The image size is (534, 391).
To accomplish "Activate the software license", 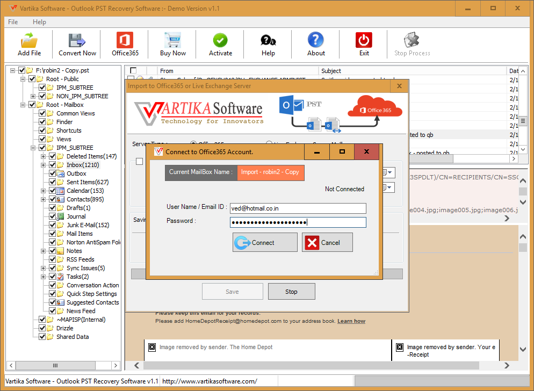I will [x=220, y=40].
